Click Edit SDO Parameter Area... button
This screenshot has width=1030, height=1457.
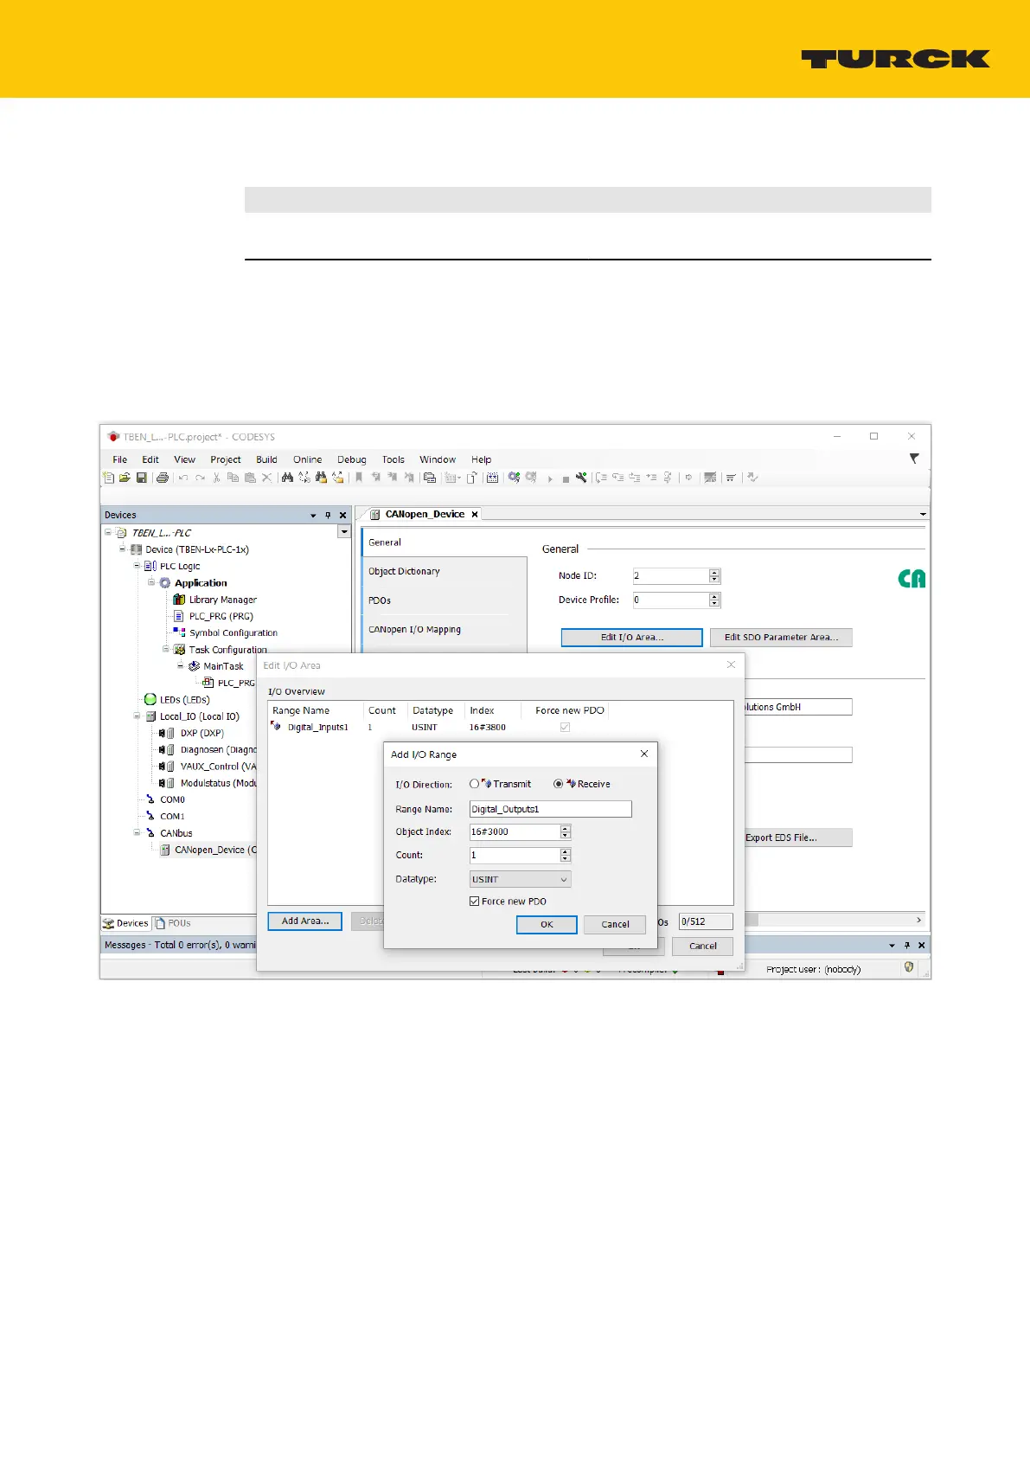pos(781,637)
